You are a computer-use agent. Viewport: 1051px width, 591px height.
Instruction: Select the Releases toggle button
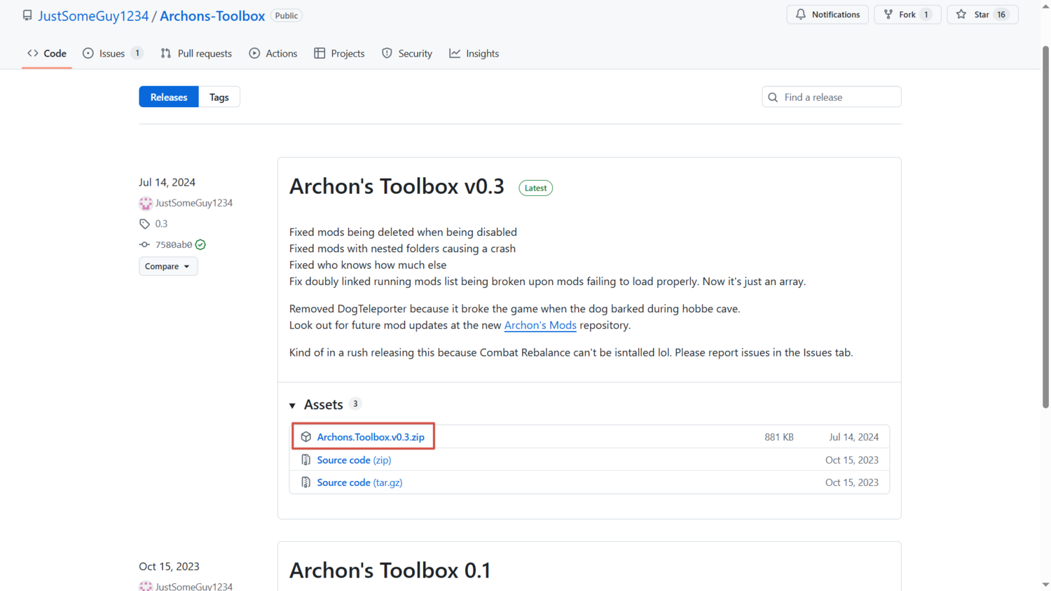169,97
